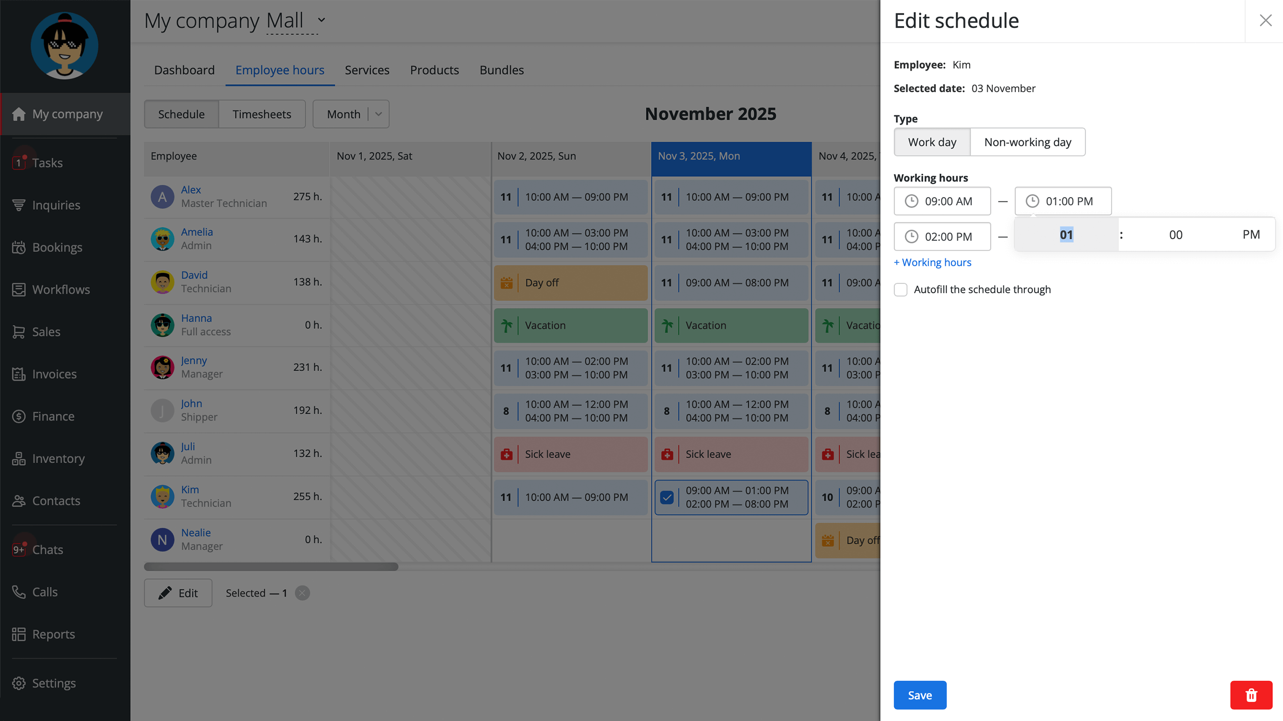Click the horizontal schedule scrollbar
This screenshot has width=1283, height=721.
click(x=271, y=567)
